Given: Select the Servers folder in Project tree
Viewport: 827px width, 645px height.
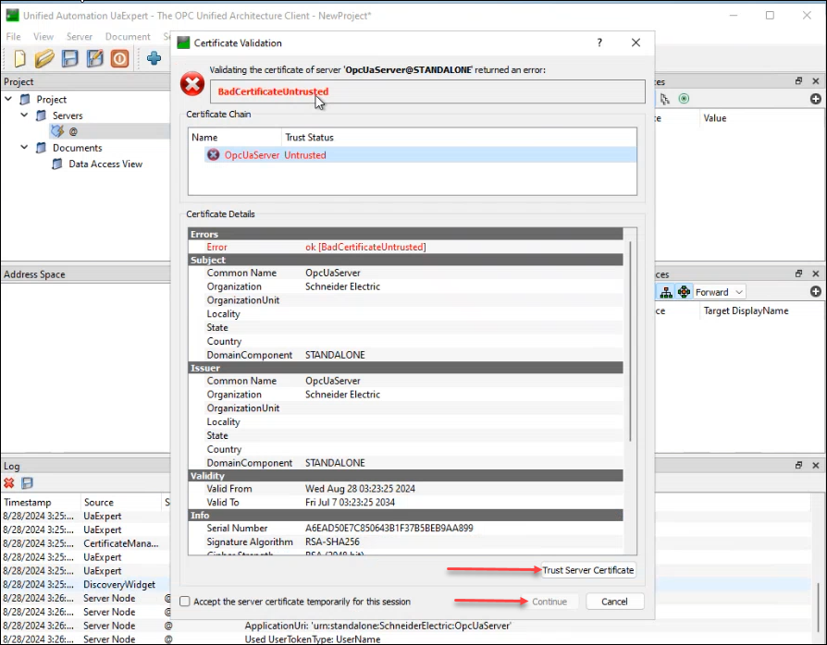Looking at the screenshot, I should pyautogui.click(x=68, y=116).
